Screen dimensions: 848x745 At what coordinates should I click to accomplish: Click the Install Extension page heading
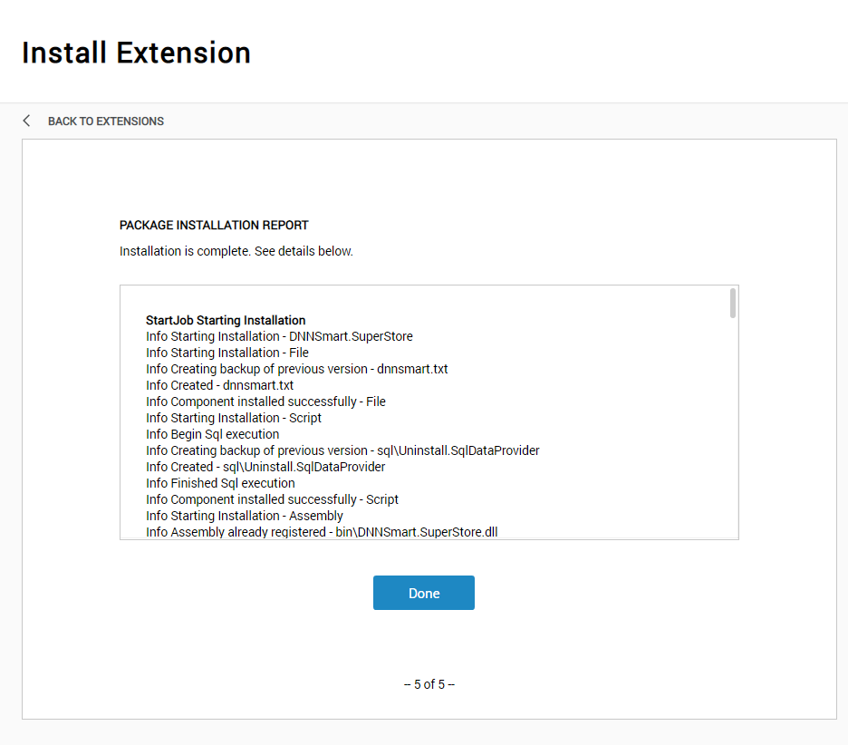[x=136, y=53]
